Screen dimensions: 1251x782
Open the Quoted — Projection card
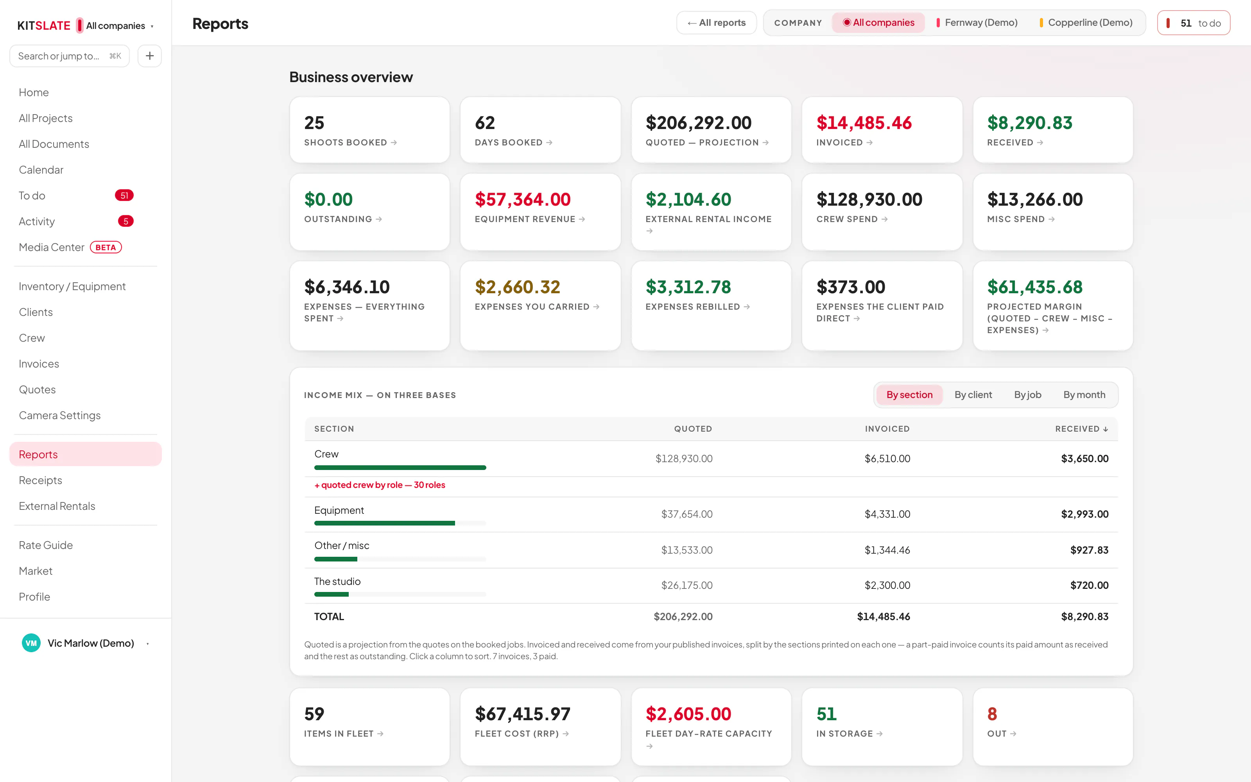point(711,130)
